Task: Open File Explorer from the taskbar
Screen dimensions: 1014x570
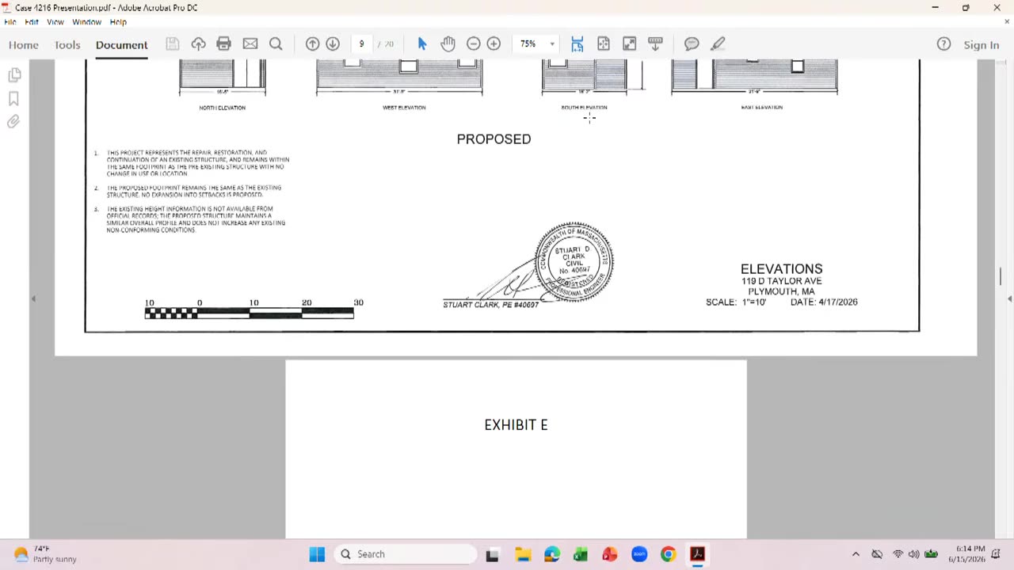Action: tap(522, 554)
